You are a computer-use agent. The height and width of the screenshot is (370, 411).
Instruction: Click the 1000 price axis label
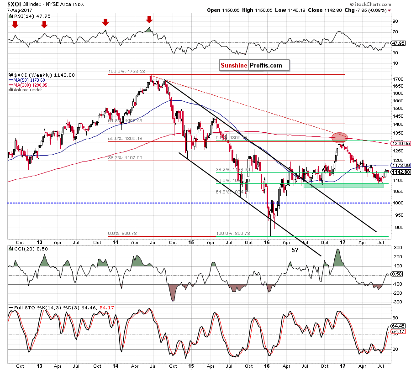point(398,203)
